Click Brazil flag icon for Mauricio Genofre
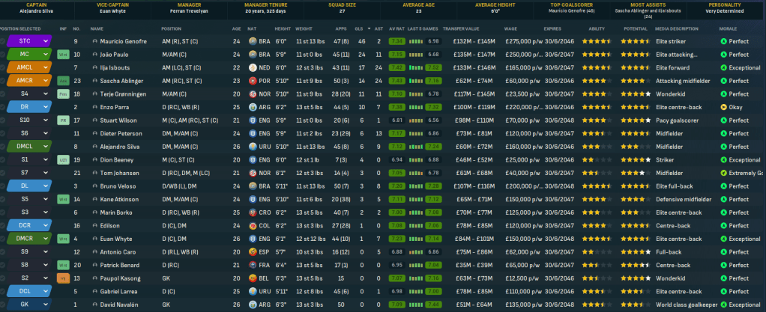Viewport: 766px width, 312px height. click(x=252, y=41)
